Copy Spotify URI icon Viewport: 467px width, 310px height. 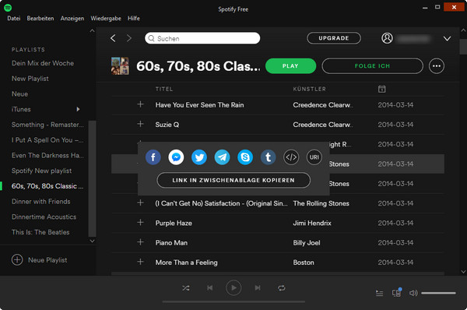[314, 157]
